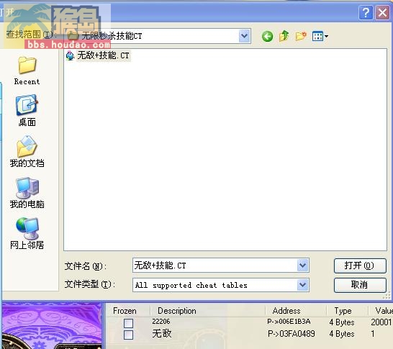Open the view menu icon
This screenshot has width=393, height=349.
pos(320,36)
